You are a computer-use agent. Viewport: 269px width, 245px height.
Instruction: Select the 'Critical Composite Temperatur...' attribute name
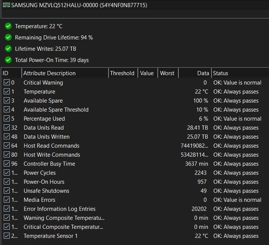click(x=63, y=227)
